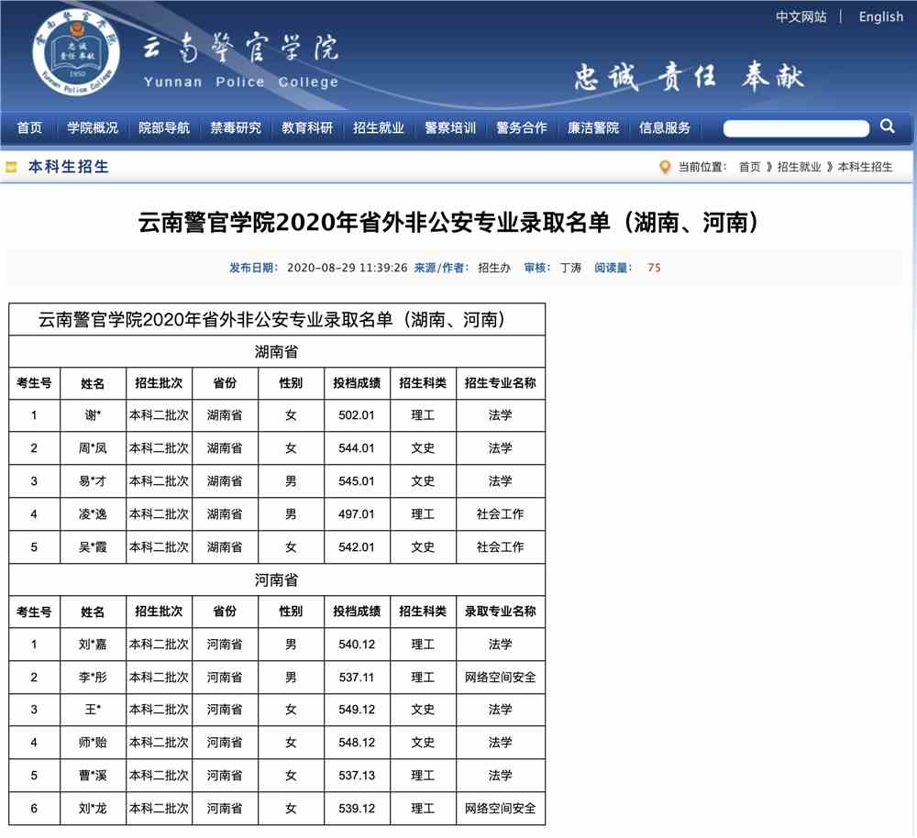The image size is (917, 838).
Task: Open the 警务合作 menu item
Action: click(x=522, y=127)
